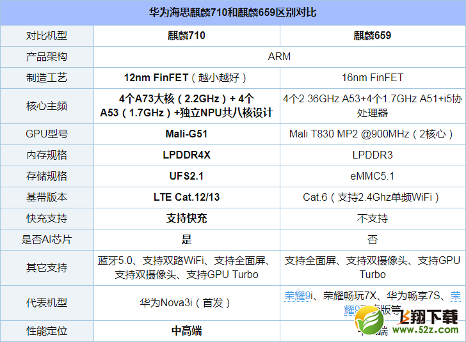The height and width of the screenshot is (342, 466).
Task: Click the 是 cell in the AI芯片 row
Action: [187, 240]
